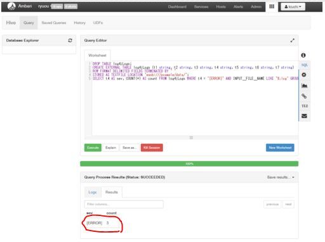Screen dimensions: 325x242
Task: Open the History tab
Action: pyautogui.click(x=79, y=23)
